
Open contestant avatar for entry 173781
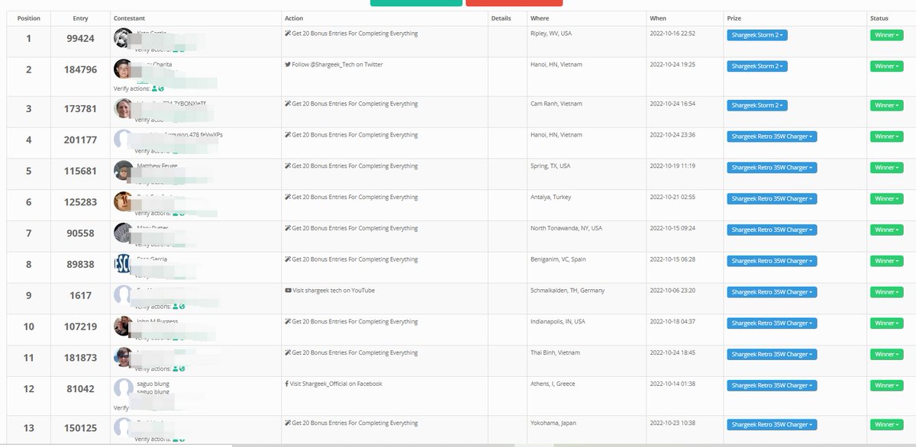(123, 108)
